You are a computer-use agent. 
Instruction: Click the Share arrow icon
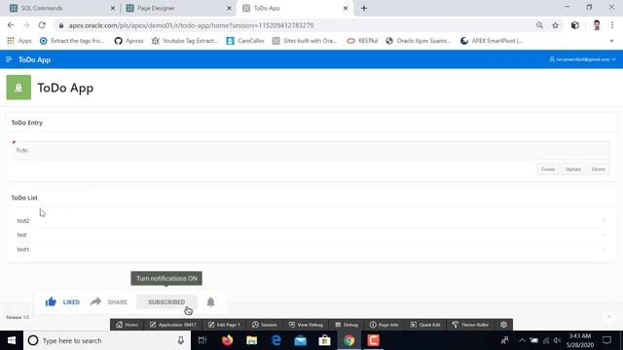(x=95, y=301)
